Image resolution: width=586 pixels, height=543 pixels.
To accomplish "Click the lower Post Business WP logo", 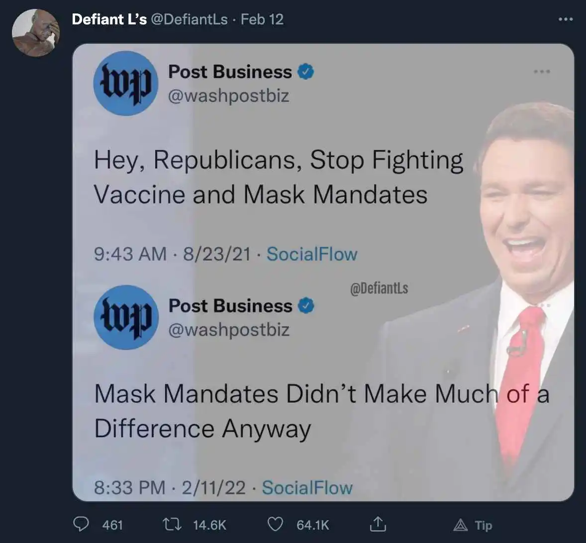I will pyautogui.click(x=126, y=317).
